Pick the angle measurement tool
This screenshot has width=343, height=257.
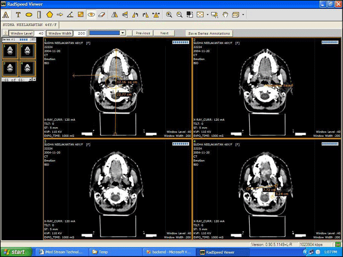pyautogui.click(x=70, y=15)
